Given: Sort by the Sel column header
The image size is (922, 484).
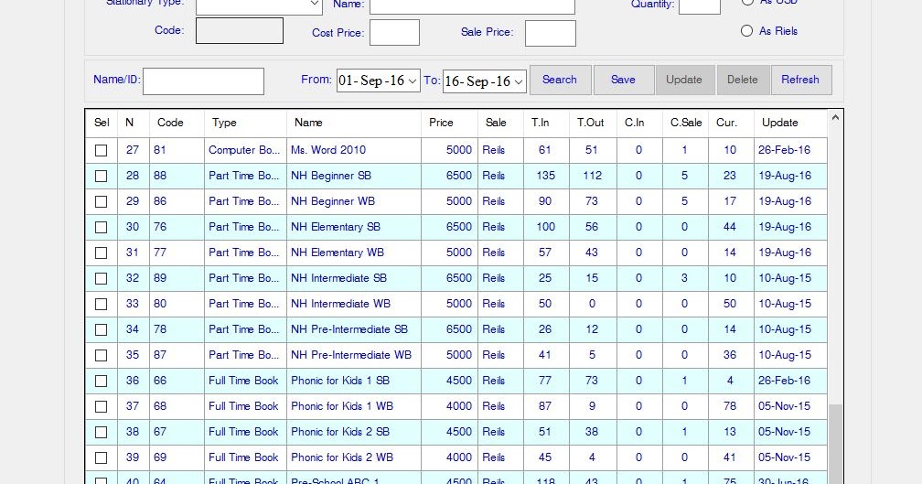Looking at the screenshot, I should tap(102, 123).
